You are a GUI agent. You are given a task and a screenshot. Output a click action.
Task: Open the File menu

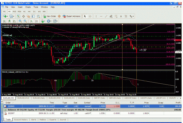coord(7,7)
